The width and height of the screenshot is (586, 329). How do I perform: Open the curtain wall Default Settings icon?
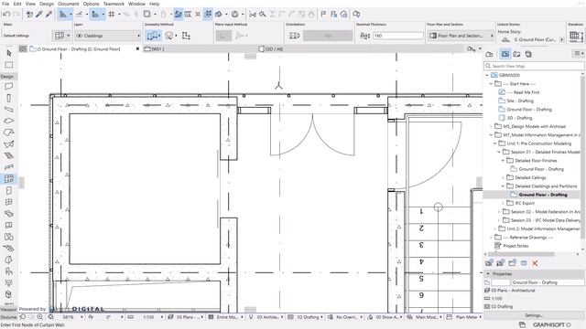(60, 36)
